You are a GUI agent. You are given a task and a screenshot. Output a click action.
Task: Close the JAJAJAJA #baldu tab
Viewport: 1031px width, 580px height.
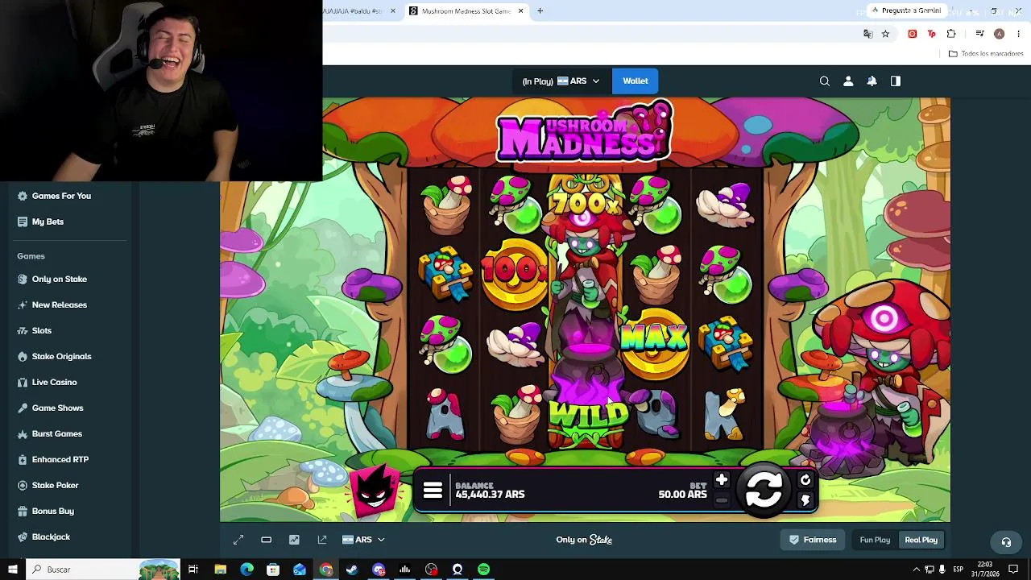(x=393, y=11)
